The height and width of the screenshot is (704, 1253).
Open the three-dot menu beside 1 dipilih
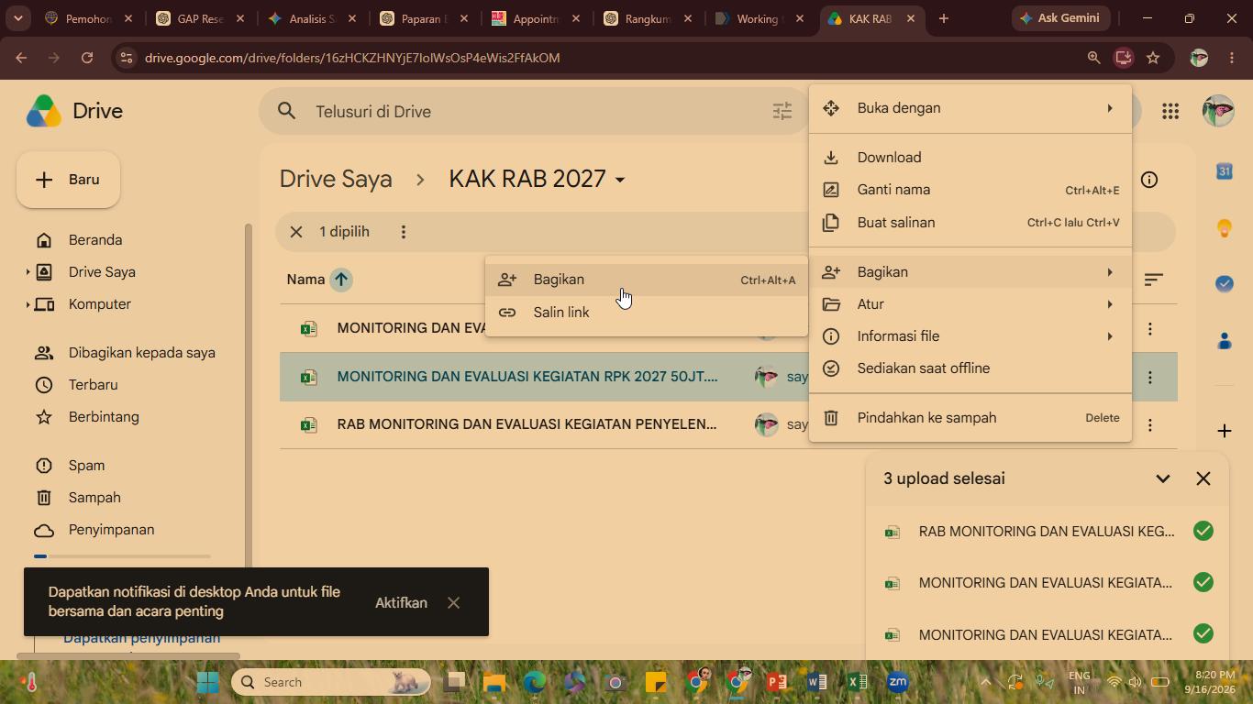coord(403,232)
